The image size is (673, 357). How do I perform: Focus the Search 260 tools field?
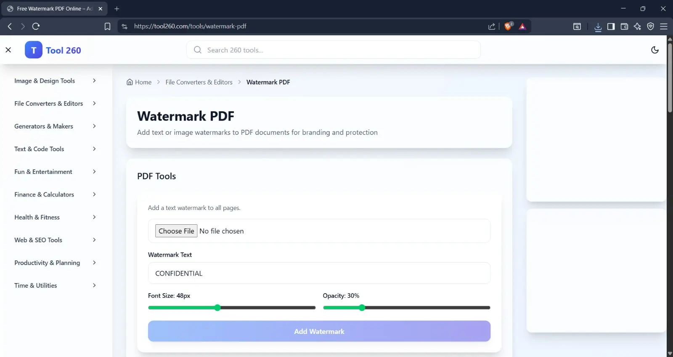pos(334,50)
